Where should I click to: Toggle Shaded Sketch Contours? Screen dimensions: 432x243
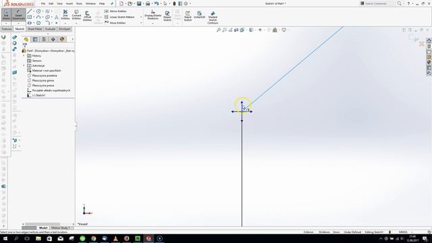point(213,18)
